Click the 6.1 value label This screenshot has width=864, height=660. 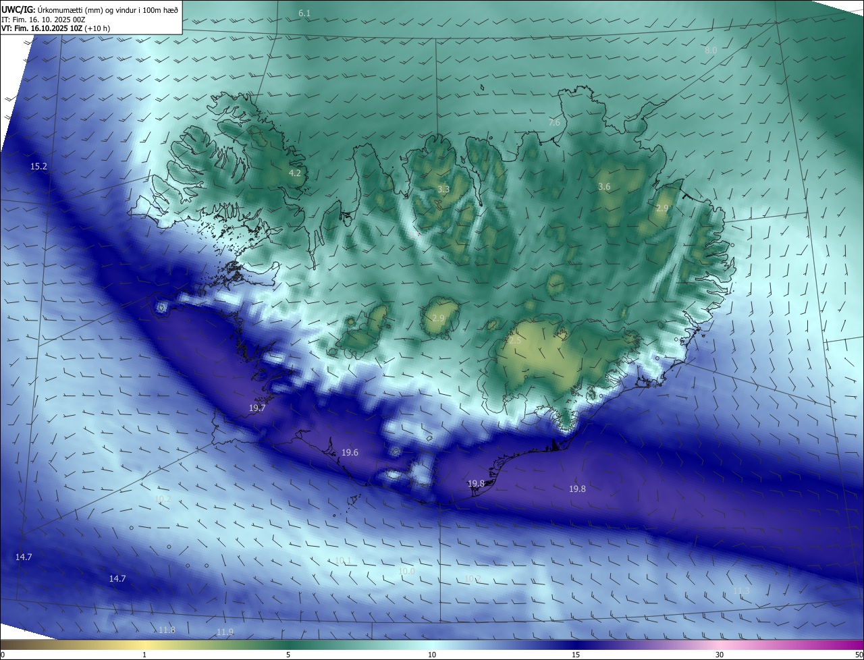(304, 13)
